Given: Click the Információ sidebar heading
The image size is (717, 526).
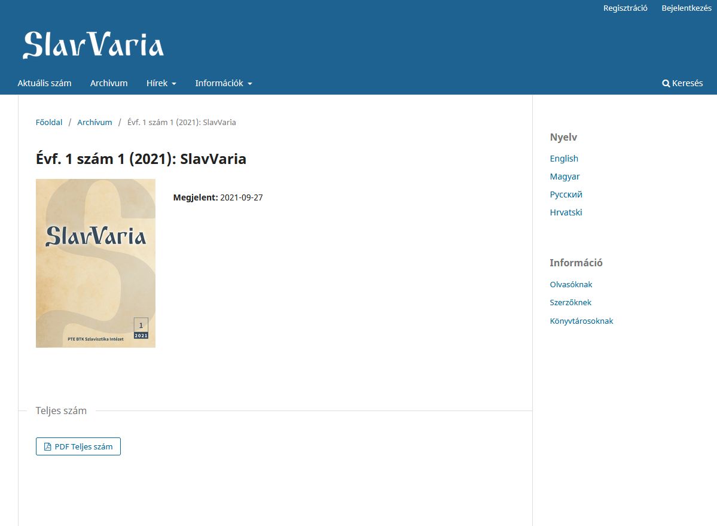Looking at the screenshot, I should point(576,263).
